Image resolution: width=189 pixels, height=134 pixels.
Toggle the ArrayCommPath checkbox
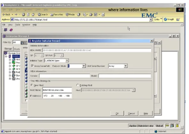tap(32, 66)
